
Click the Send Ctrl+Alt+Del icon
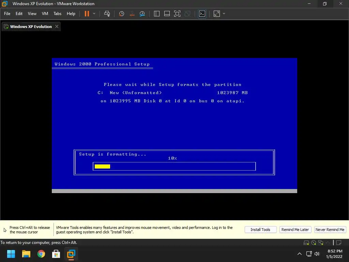click(x=107, y=14)
